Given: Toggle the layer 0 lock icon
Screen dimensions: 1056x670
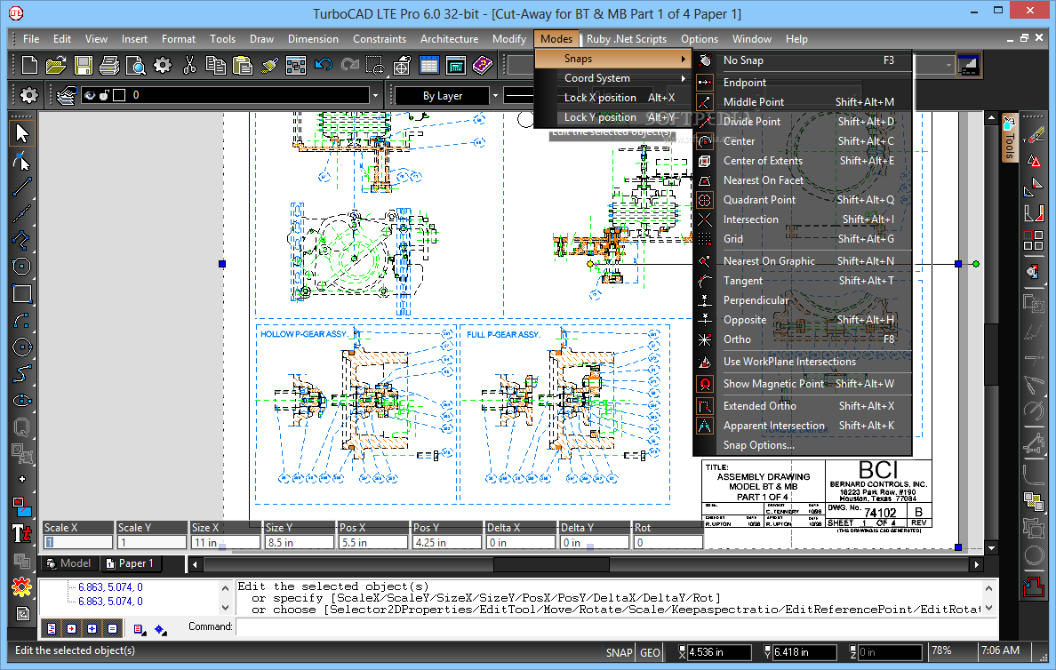Looking at the screenshot, I should pyautogui.click(x=104, y=96).
